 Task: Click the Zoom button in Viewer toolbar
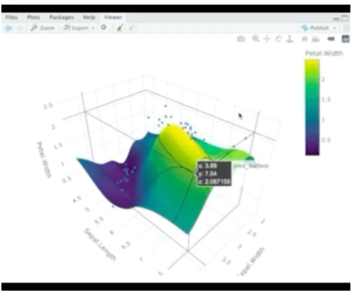tap(42, 28)
